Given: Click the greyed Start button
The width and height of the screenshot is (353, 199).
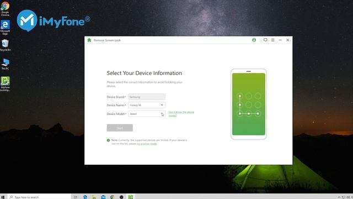Looking at the screenshot, I should coord(120,128).
